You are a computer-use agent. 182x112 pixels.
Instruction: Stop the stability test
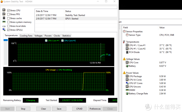(x=23, y=109)
